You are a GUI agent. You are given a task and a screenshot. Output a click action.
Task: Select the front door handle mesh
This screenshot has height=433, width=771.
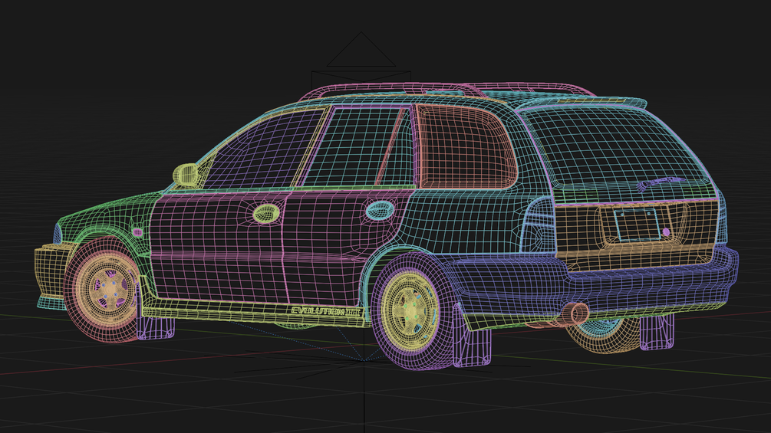(x=266, y=213)
